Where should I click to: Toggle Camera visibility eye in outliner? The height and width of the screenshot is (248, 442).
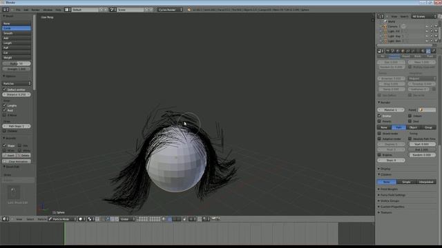(427, 26)
